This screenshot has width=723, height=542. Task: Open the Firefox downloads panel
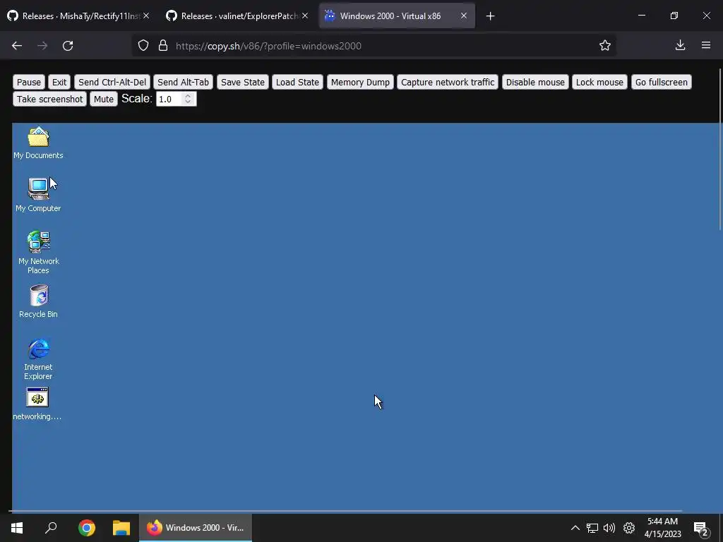click(x=680, y=45)
